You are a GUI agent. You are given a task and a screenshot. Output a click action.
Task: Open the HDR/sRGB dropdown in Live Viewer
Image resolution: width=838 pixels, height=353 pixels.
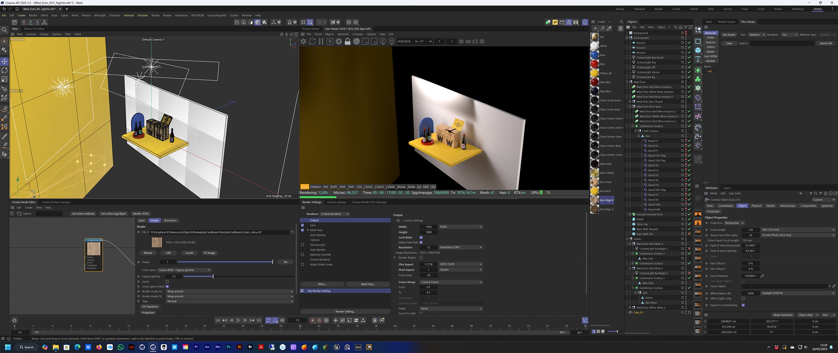point(407,42)
